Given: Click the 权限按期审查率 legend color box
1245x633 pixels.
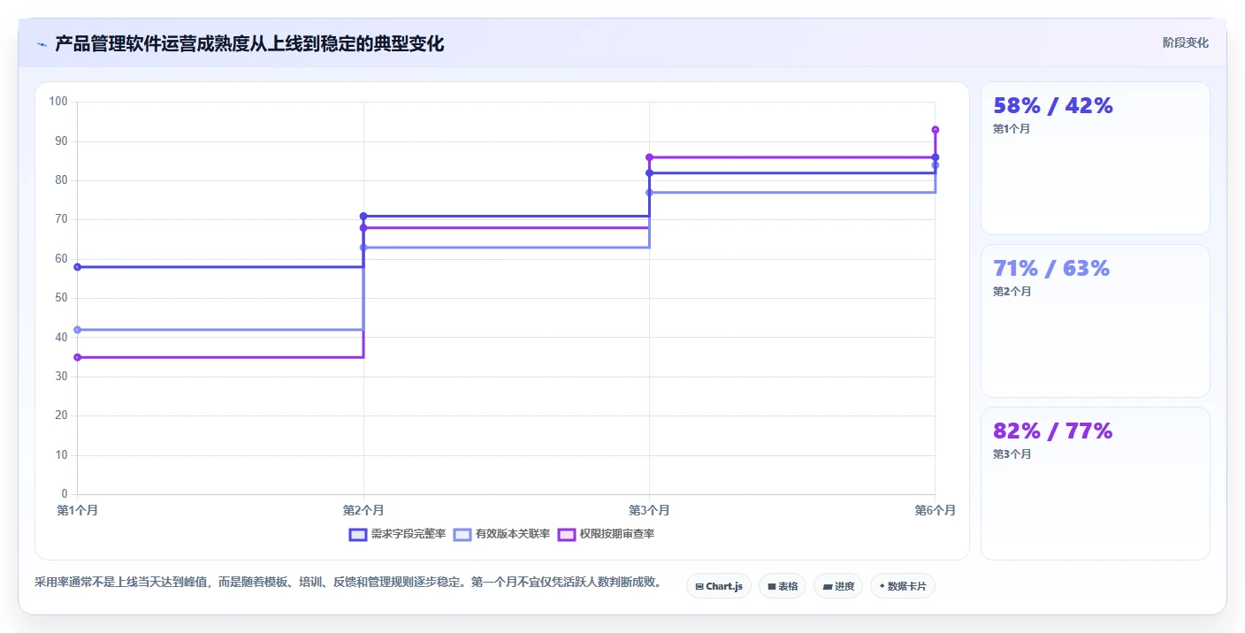Looking at the screenshot, I should 567,534.
